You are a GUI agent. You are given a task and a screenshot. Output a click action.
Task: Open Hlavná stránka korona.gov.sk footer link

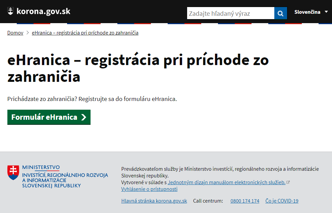coord(154,201)
